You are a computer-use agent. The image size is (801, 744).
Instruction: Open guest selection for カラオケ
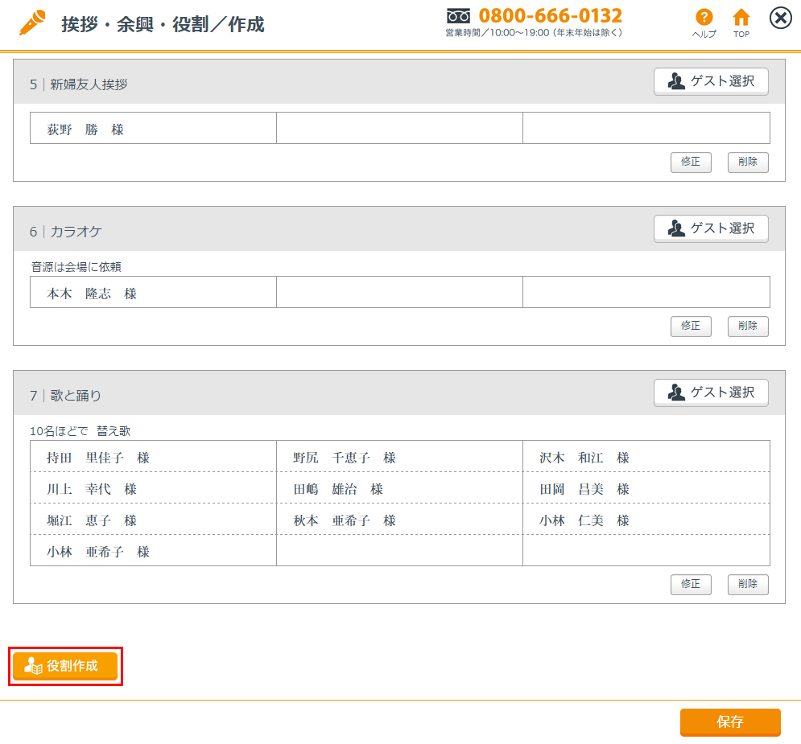tap(711, 228)
